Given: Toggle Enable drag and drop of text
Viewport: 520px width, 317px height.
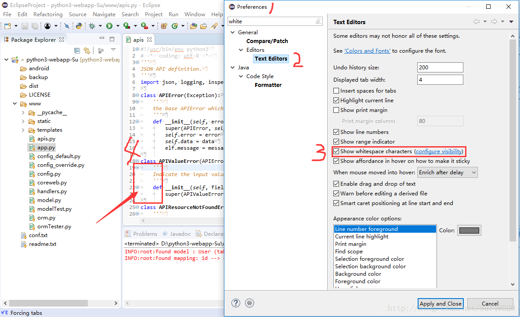Looking at the screenshot, I should (x=336, y=184).
